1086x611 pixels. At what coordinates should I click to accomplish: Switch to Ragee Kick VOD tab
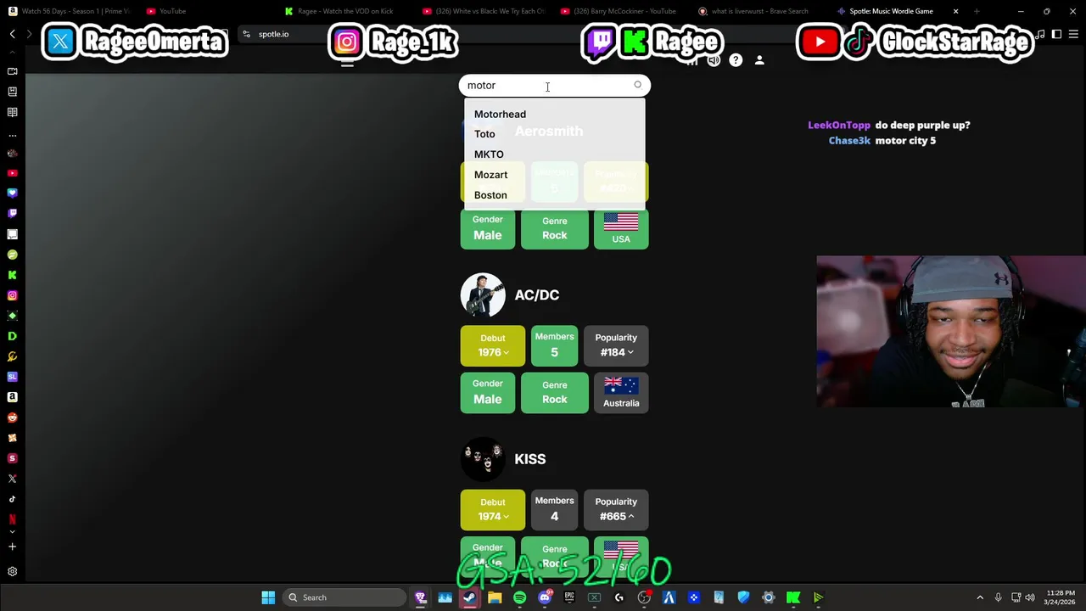(344, 11)
